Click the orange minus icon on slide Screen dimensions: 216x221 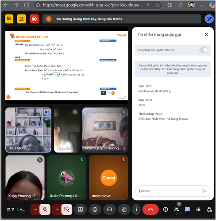pos(8,97)
